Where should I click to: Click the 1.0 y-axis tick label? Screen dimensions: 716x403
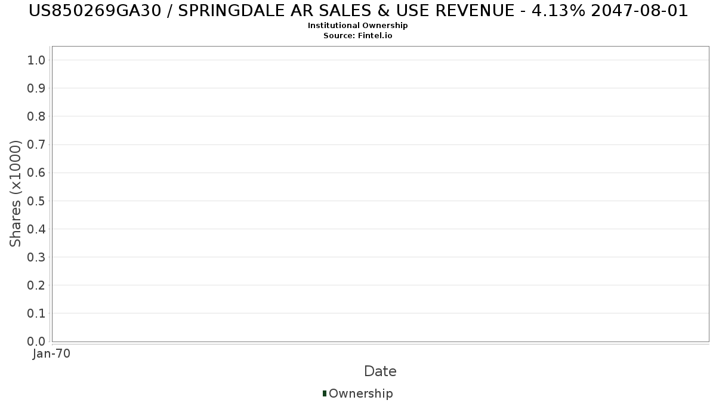click(x=36, y=60)
